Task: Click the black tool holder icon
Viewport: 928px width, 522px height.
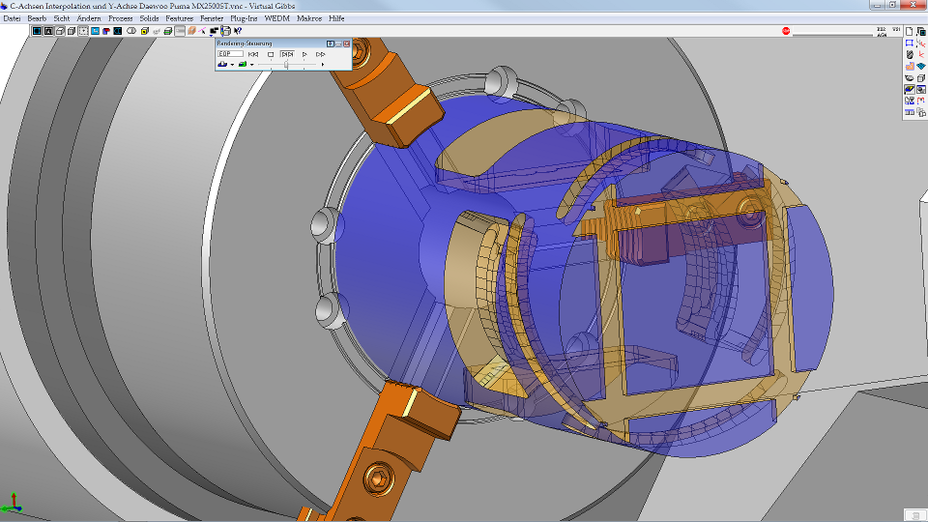Action: coord(909,54)
